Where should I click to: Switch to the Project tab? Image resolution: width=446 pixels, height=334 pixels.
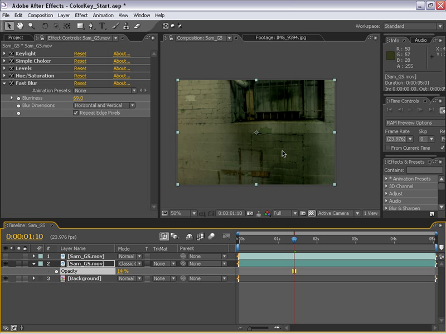pyautogui.click(x=16, y=38)
